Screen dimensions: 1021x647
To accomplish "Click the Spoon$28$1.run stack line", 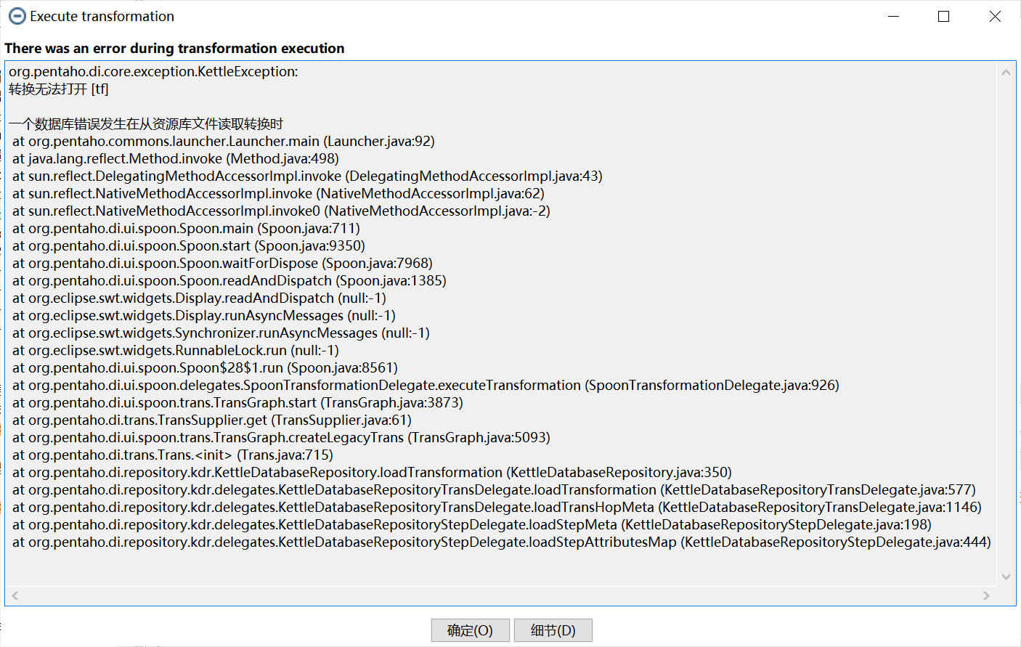I will [x=205, y=368].
